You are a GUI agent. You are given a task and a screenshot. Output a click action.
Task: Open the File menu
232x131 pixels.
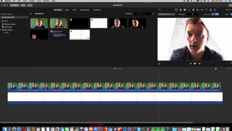click(x=14, y=1)
